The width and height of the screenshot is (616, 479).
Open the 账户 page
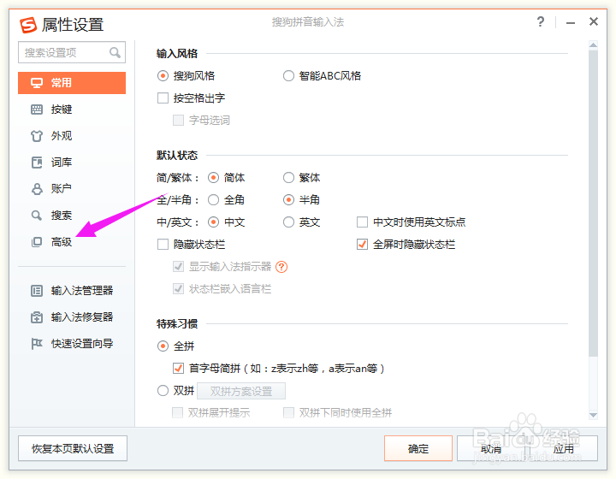click(72, 189)
